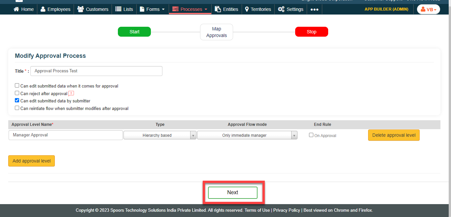Image resolution: width=451 pixels, height=217 pixels.
Task: Click the Next button
Action: (232, 193)
